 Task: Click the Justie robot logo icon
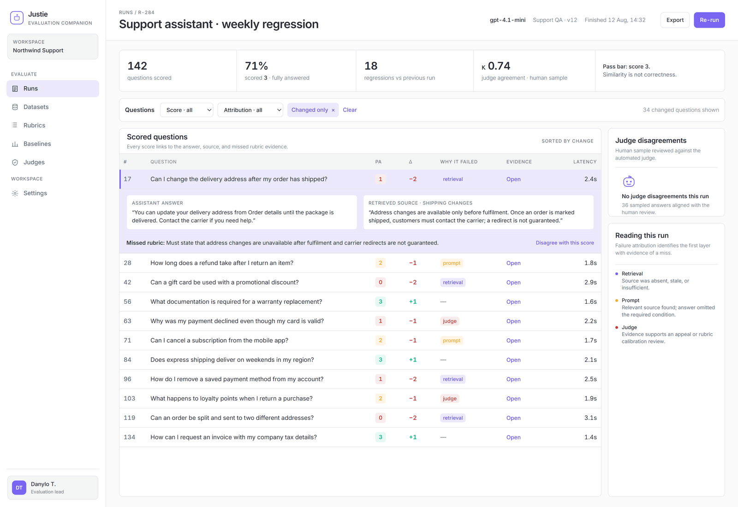click(17, 18)
